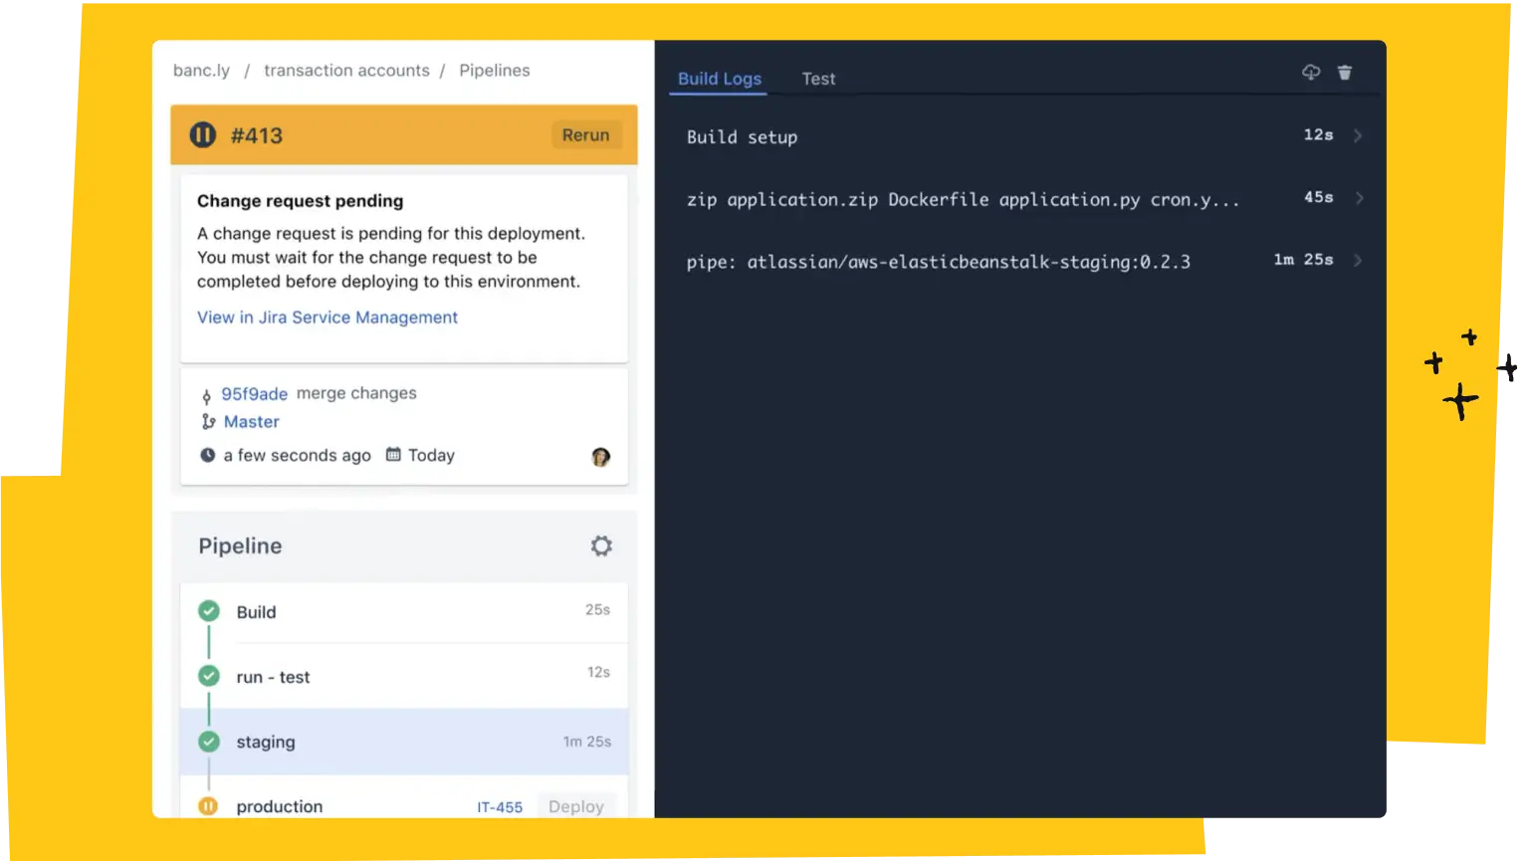Open the IT-455 issue link
Image resolution: width=1530 pixels, height=861 pixels.
click(x=500, y=807)
